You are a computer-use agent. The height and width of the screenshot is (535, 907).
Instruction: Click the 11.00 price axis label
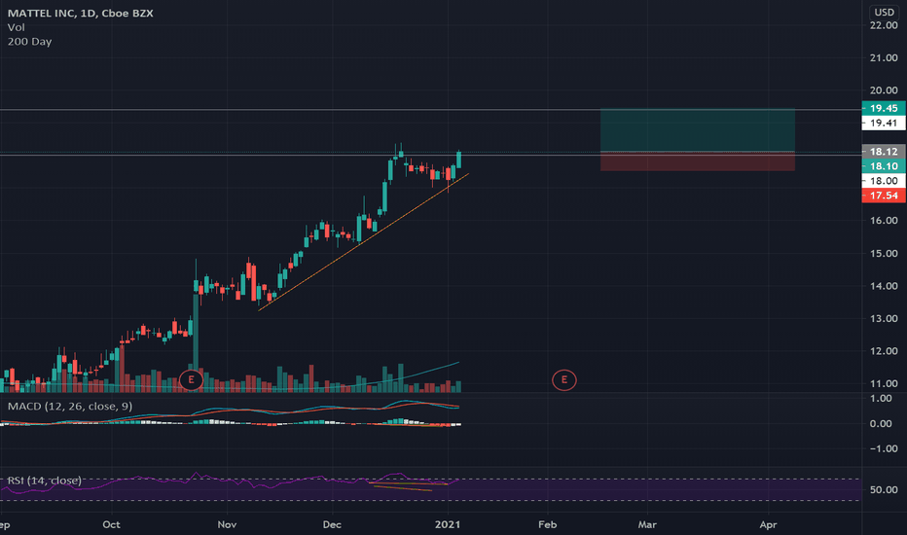pos(884,383)
